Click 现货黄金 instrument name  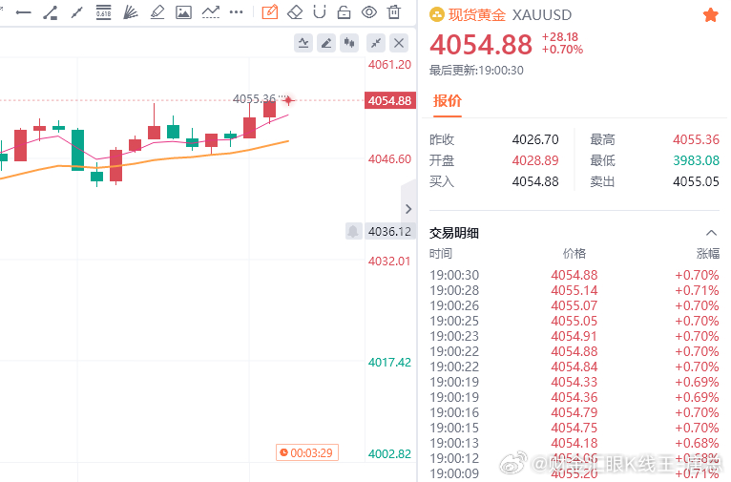477,15
